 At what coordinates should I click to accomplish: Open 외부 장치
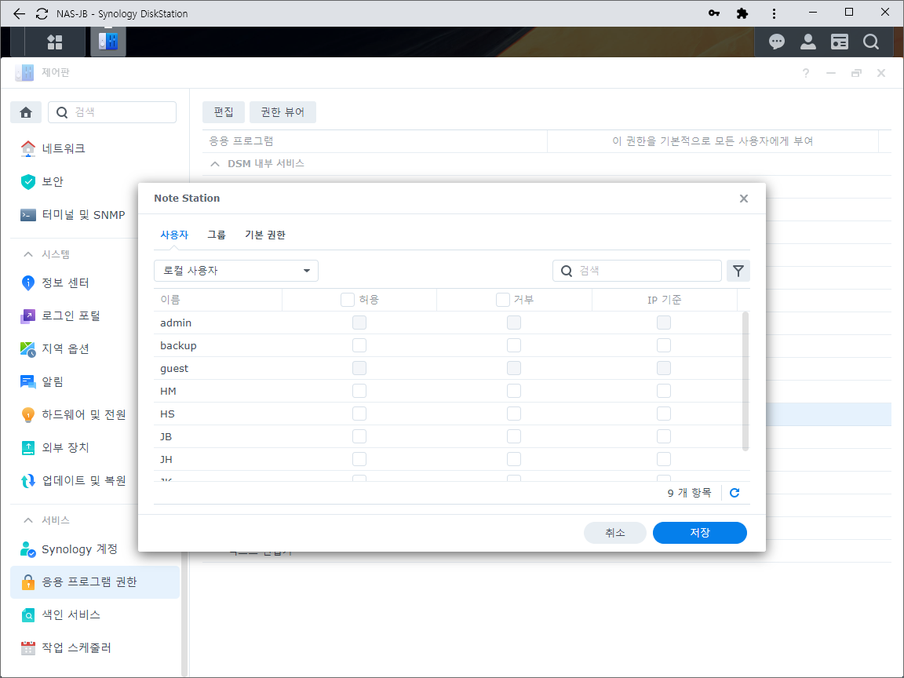pos(55,447)
